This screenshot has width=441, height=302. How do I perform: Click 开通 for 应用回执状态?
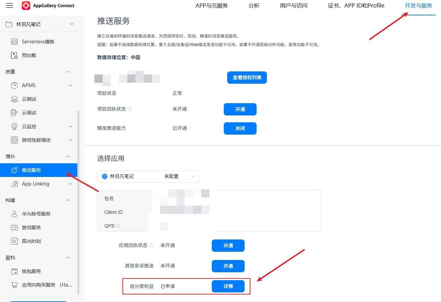(x=228, y=246)
